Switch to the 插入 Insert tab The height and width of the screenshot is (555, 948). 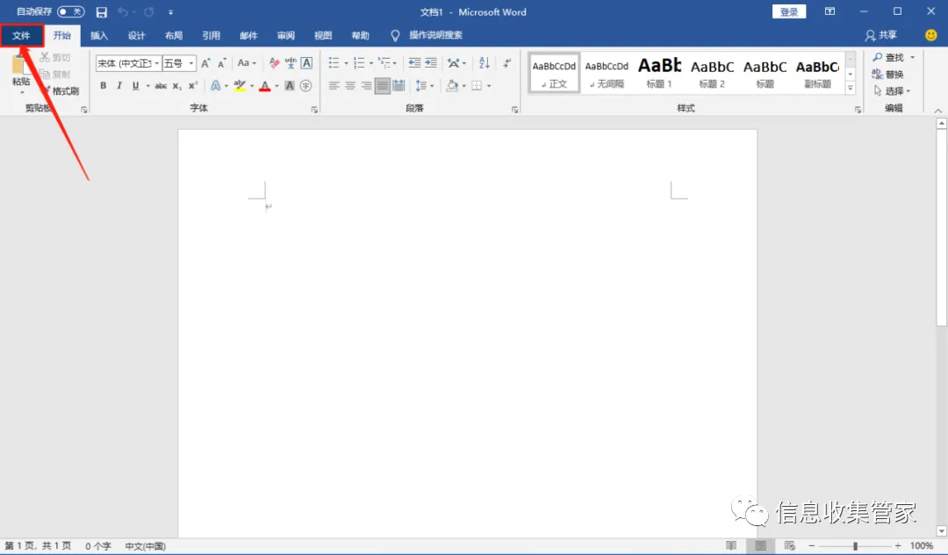(99, 36)
